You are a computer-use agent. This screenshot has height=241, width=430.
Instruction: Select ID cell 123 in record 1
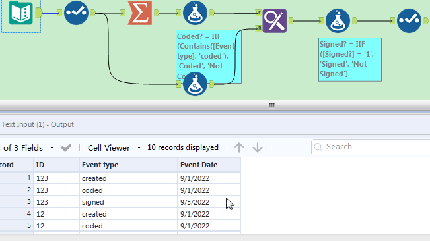pyautogui.click(x=57, y=178)
